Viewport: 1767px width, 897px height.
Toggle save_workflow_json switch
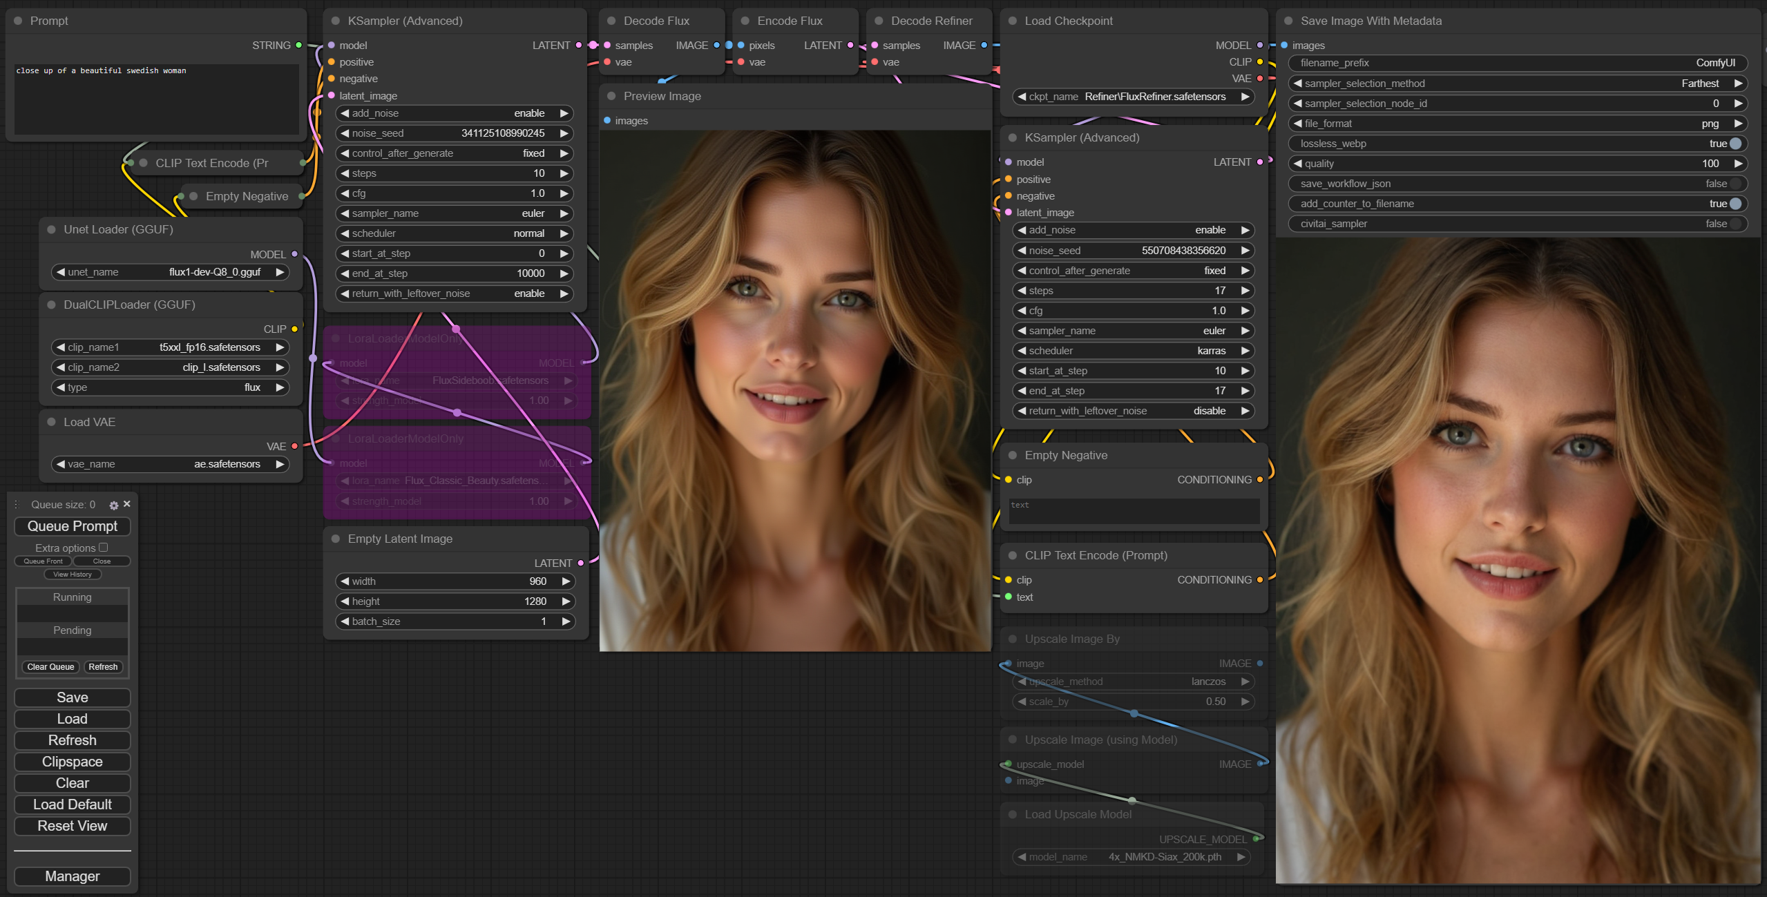(x=1735, y=184)
